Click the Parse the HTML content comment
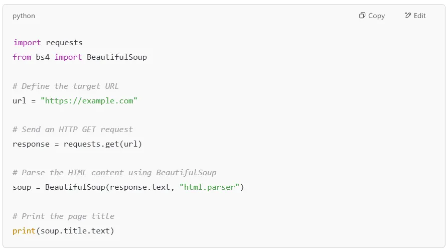448x250 pixels. click(114, 173)
